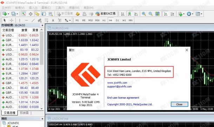The image size is (214, 127).
Task: Select the Text (A) tool
Action: click(53, 20)
